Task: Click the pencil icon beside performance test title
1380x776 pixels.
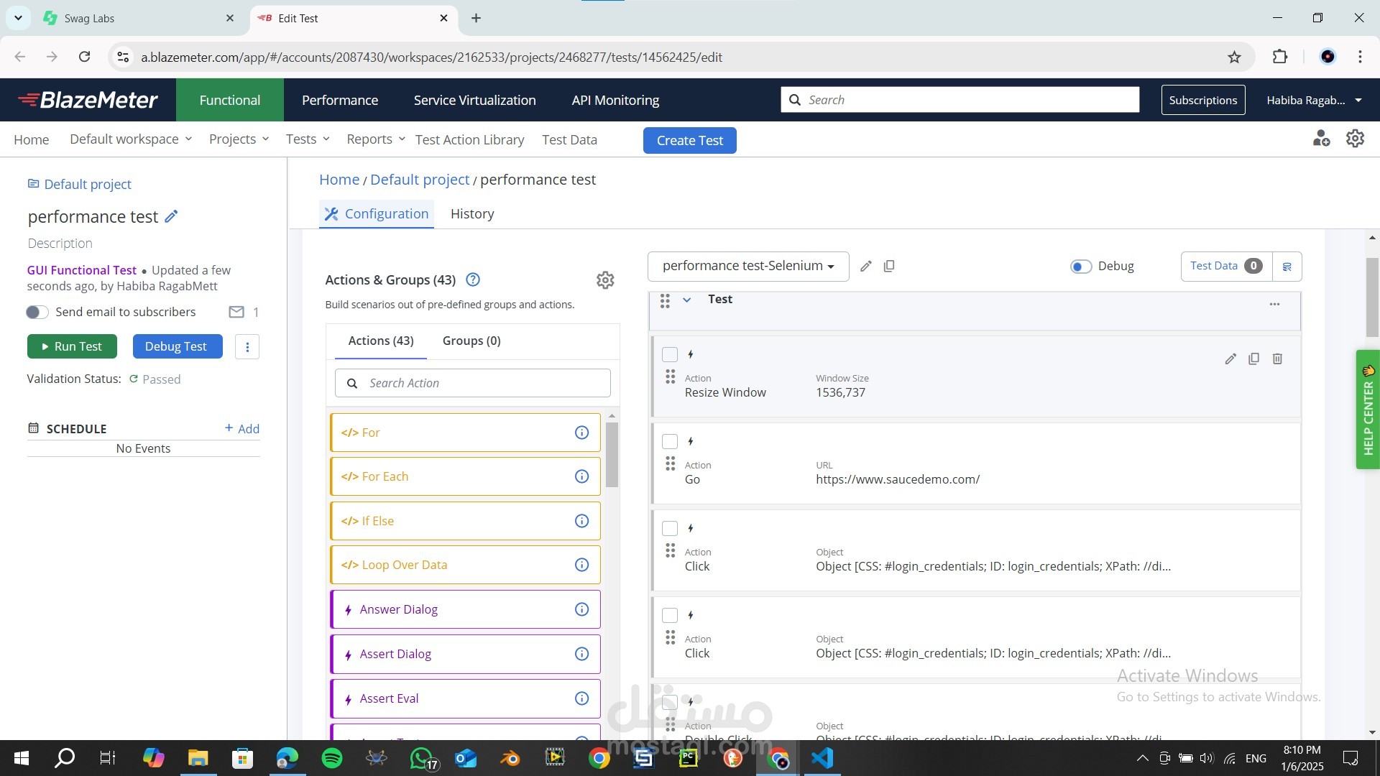Action: [x=171, y=216]
